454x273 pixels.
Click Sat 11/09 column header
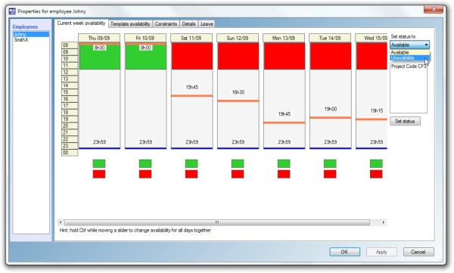[191, 38]
